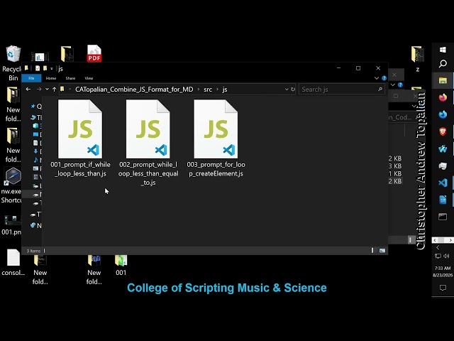Go forward with the Forward arrow
The width and height of the screenshot is (454, 341).
pos(39,90)
